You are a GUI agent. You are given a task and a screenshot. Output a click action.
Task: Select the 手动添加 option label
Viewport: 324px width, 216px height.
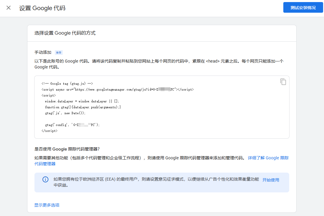coord(43,53)
